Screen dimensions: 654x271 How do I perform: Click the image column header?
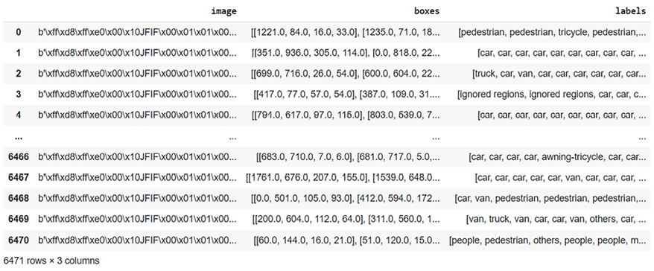224,12
